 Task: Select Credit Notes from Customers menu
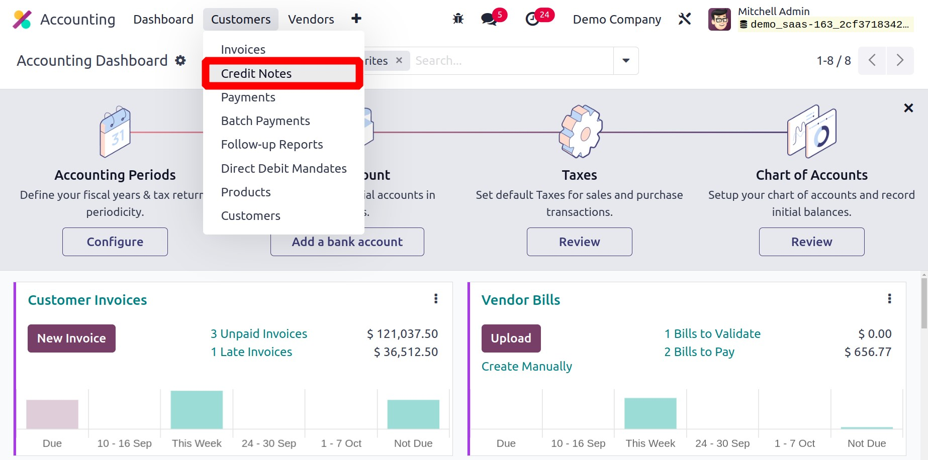coord(256,74)
